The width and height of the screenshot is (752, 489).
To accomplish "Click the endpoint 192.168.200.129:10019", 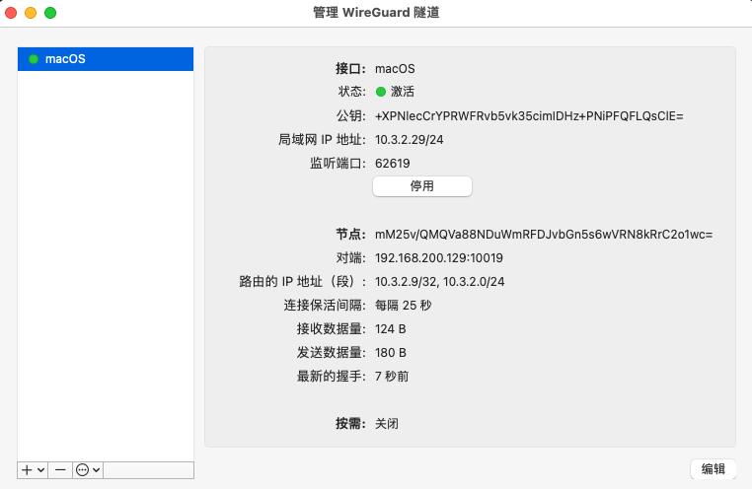I will pyautogui.click(x=439, y=257).
